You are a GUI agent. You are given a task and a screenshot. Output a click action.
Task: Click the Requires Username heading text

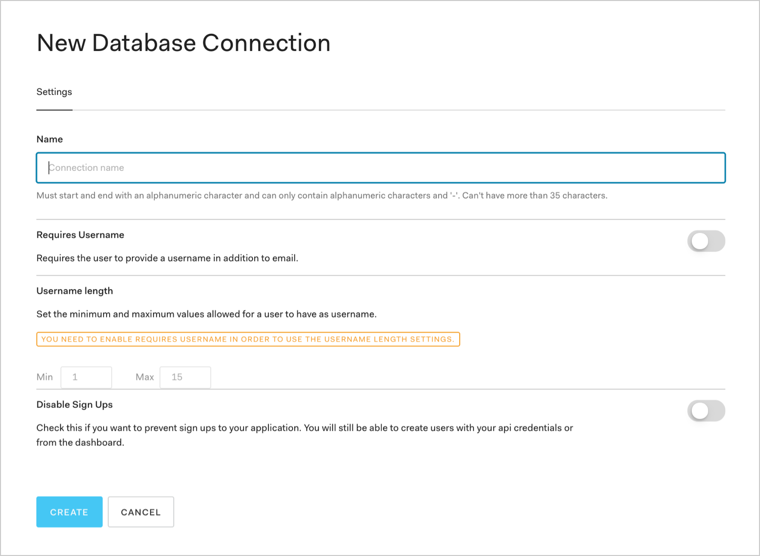pyautogui.click(x=80, y=235)
